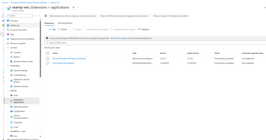Collapse the Connect section in the sidebar
Image resolution: width=266 pixels, height=140 pixels.
point(8,48)
